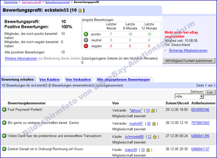Viewport: 217px width, 158px height.
Task: Click green plus icon beside 'Bin gerne zu weiteren'
Action: click(x=4, y=123)
